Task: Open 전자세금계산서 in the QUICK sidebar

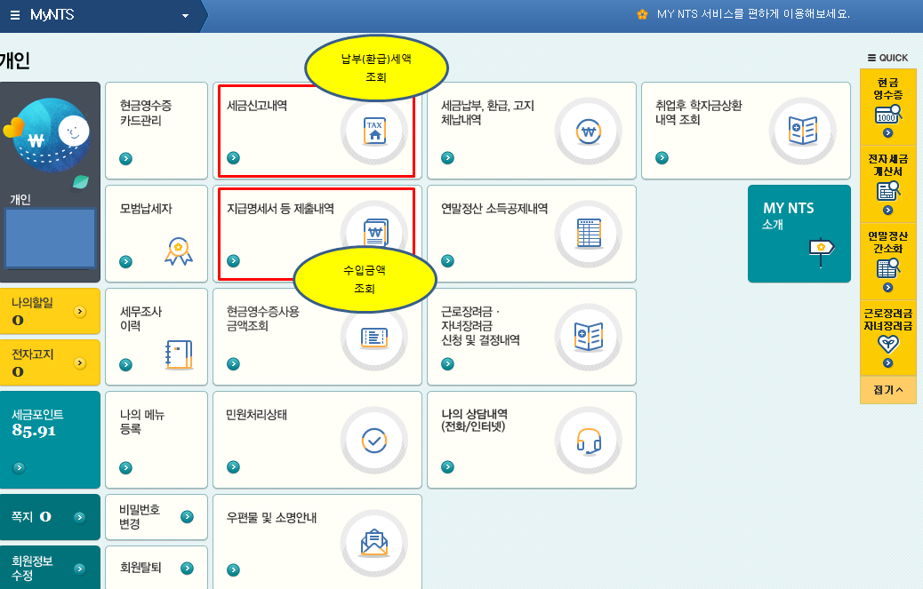Action: point(887,183)
